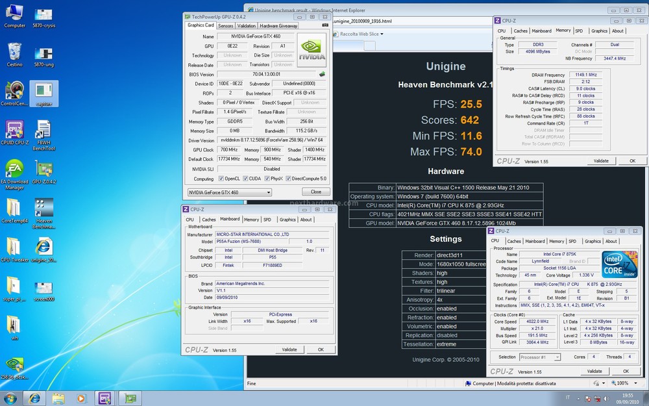Click OK in CPU-Z processor info window
649x406 pixels.
626,371
